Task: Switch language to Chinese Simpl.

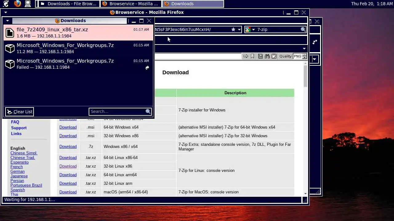Action: tap(24, 153)
